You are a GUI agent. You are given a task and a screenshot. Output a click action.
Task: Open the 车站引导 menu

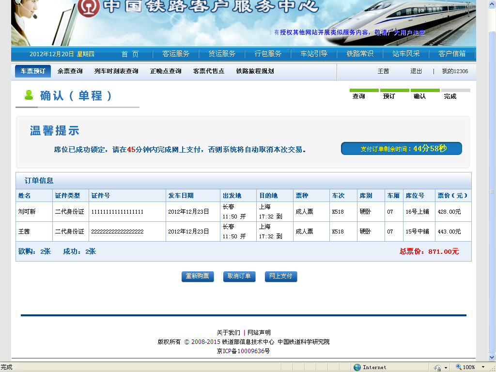click(314, 54)
